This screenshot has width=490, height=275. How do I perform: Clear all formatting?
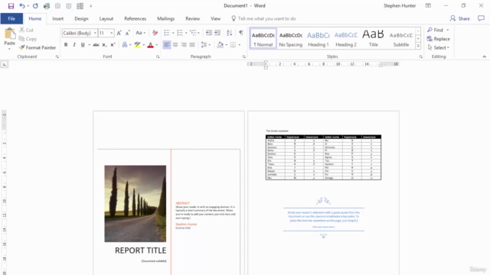coord(155,33)
